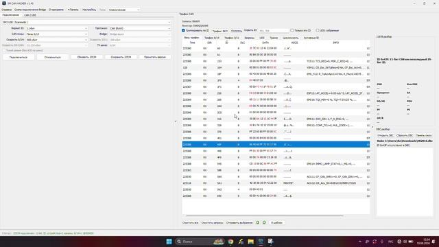Switch to the CAN / UDS tab
Screen dimensions: 439x247
click(x=30, y=15)
